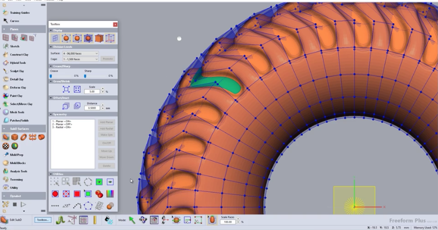Click the red square utility icon

(77, 194)
